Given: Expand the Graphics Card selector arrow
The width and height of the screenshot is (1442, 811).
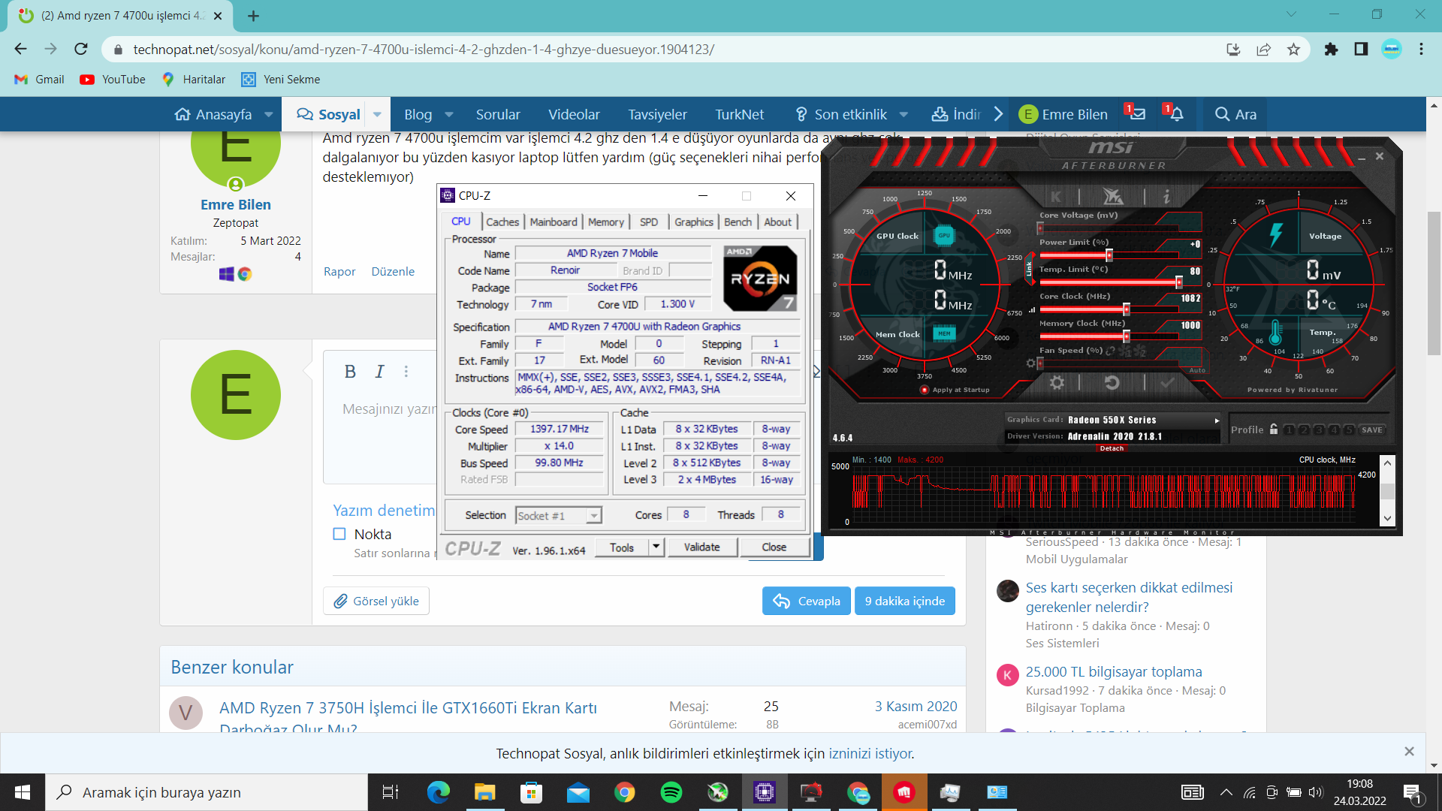Looking at the screenshot, I should tap(1217, 421).
